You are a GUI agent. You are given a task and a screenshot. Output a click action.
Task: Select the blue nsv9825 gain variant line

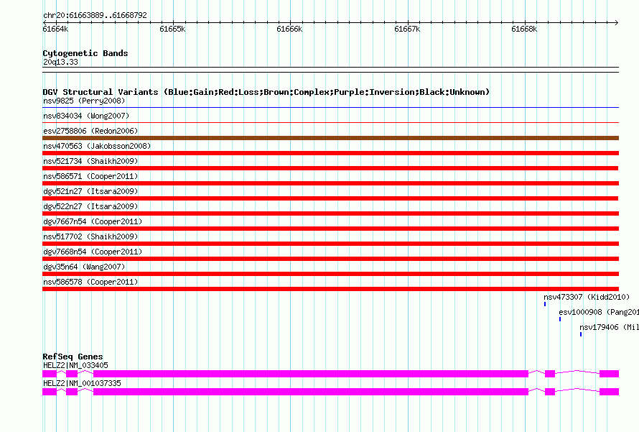point(330,108)
